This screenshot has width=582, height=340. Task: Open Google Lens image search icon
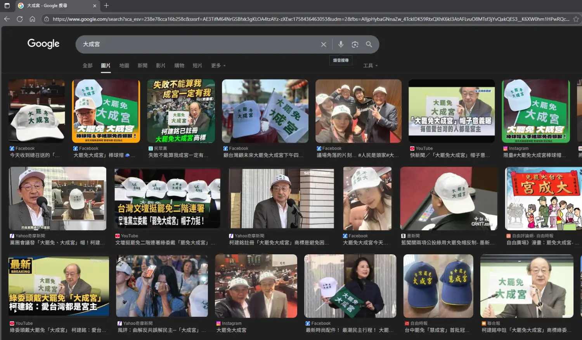click(x=355, y=45)
